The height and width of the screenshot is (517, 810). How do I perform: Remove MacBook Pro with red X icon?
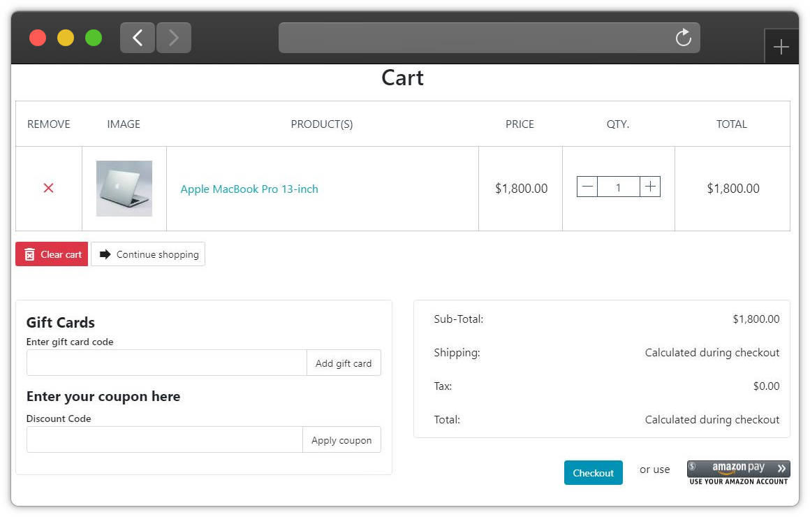pyautogui.click(x=49, y=188)
